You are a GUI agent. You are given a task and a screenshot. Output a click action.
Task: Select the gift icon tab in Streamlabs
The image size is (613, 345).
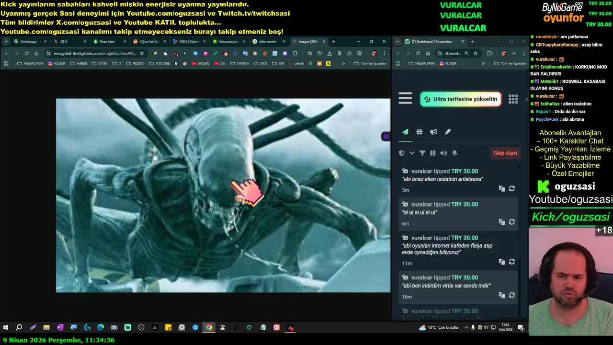coord(419,132)
